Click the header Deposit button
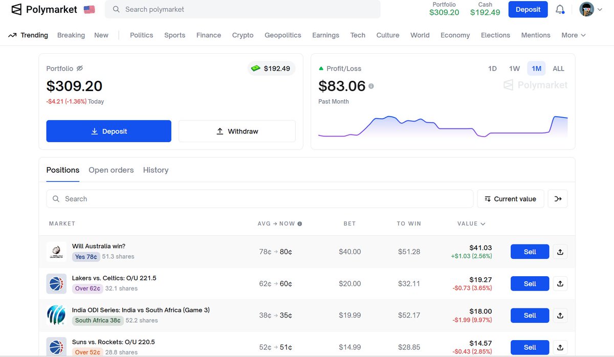The height and width of the screenshot is (357, 614). coord(528,9)
